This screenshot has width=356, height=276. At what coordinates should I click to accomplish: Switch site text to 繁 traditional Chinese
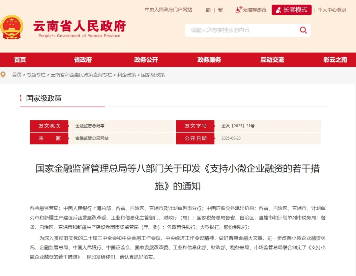click(x=220, y=10)
